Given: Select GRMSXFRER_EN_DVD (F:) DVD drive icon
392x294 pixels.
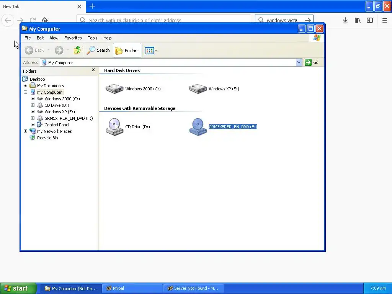Looking at the screenshot, I should tap(198, 127).
